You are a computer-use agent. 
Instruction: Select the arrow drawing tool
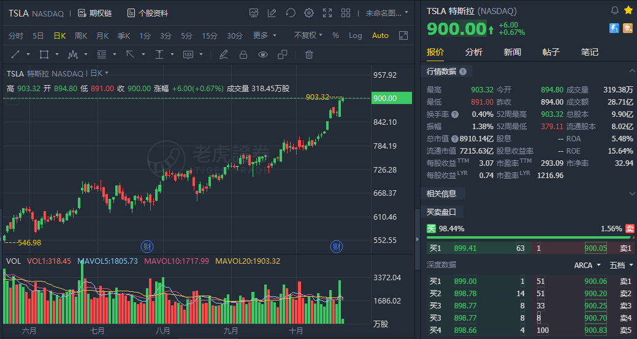[131, 54]
